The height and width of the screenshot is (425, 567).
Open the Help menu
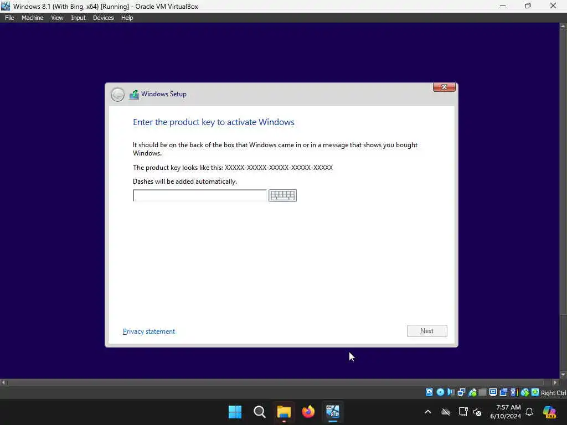coord(127,18)
